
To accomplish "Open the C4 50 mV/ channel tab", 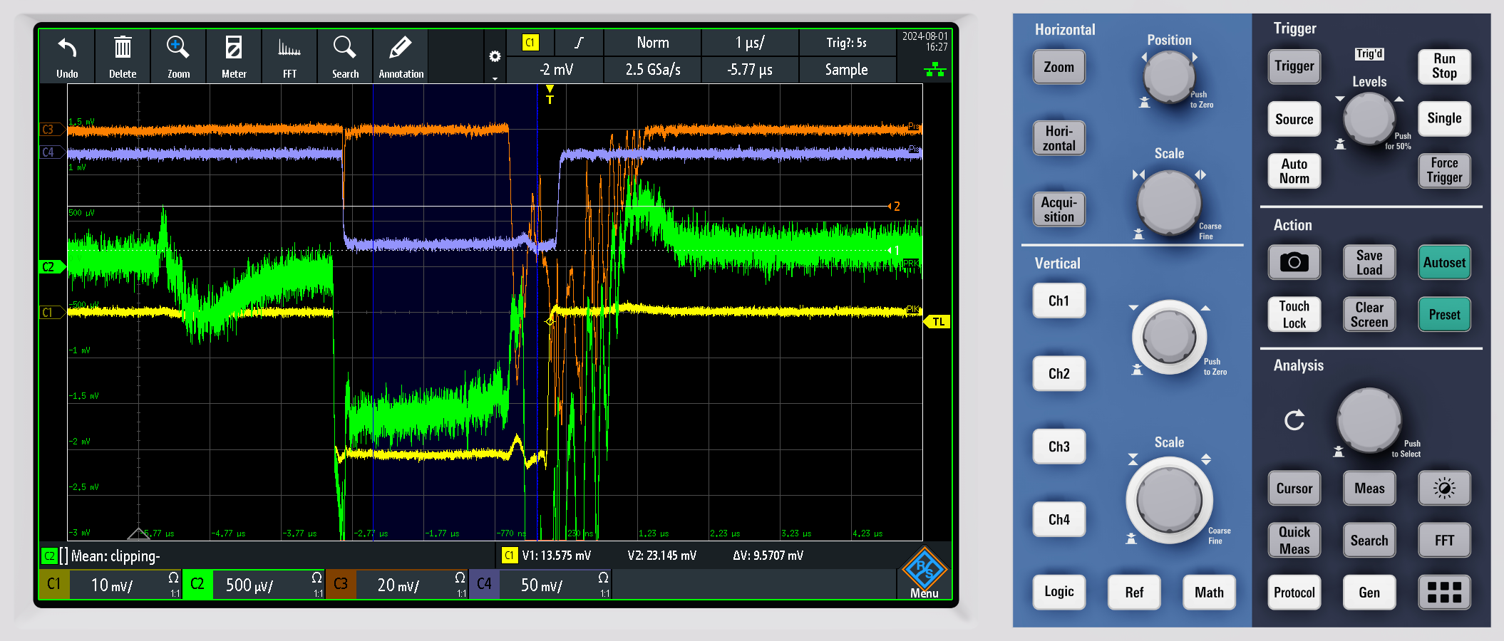I will [540, 585].
